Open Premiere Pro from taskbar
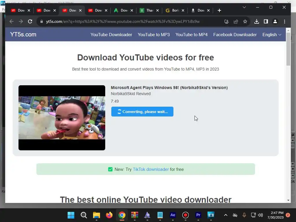 pyautogui.click(x=198, y=215)
